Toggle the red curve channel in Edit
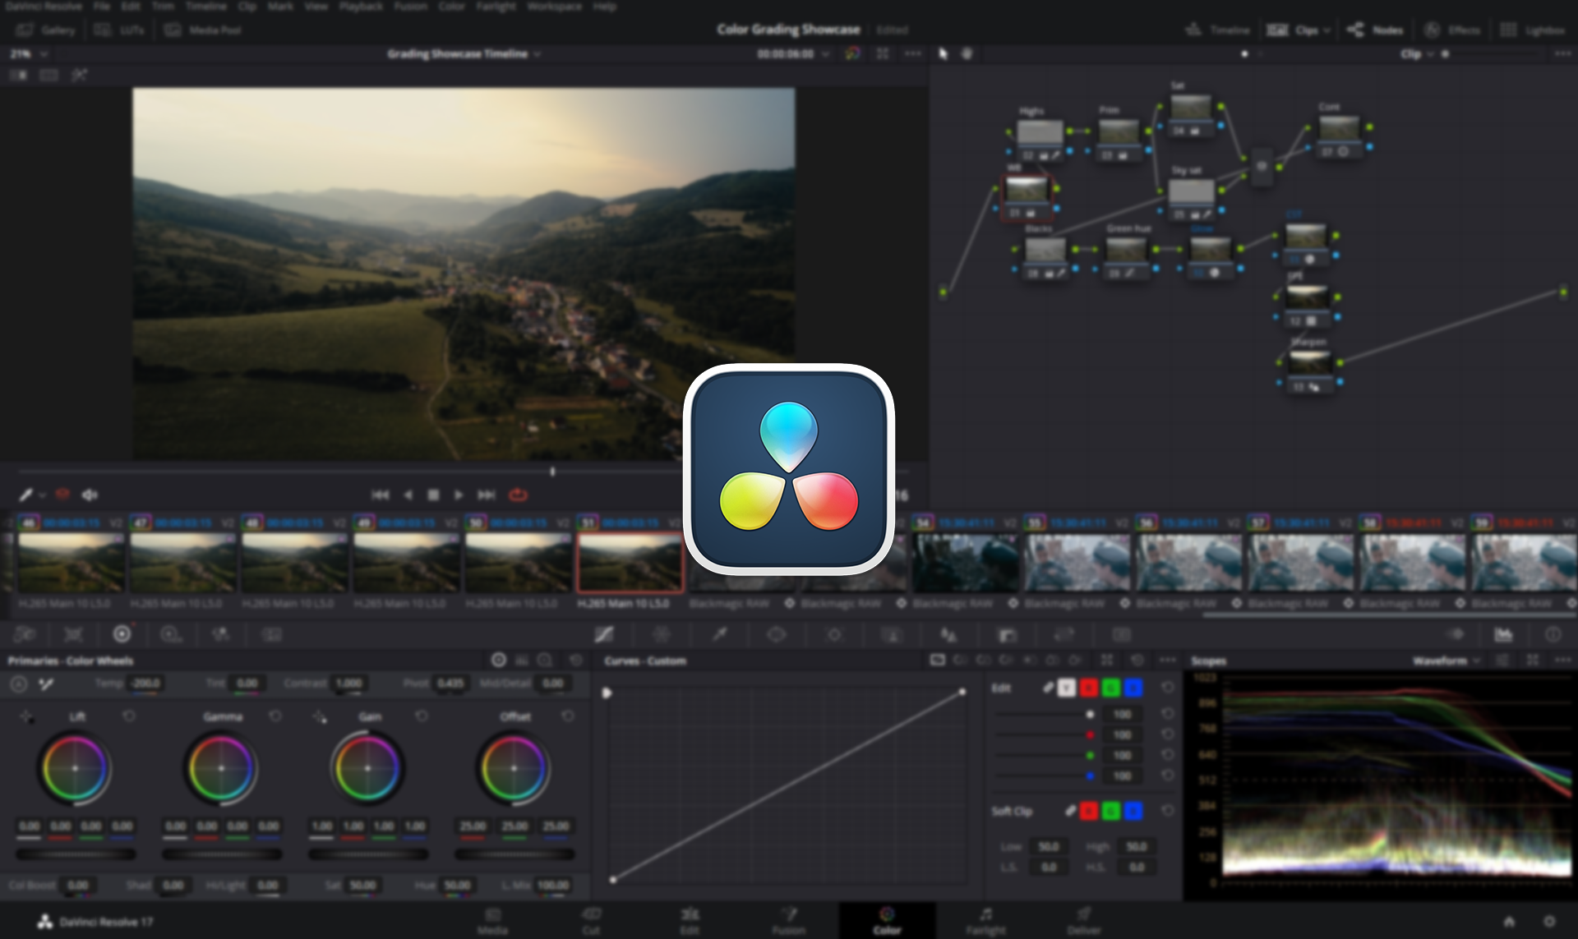This screenshot has height=939, width=1578. click(1089, 688)
